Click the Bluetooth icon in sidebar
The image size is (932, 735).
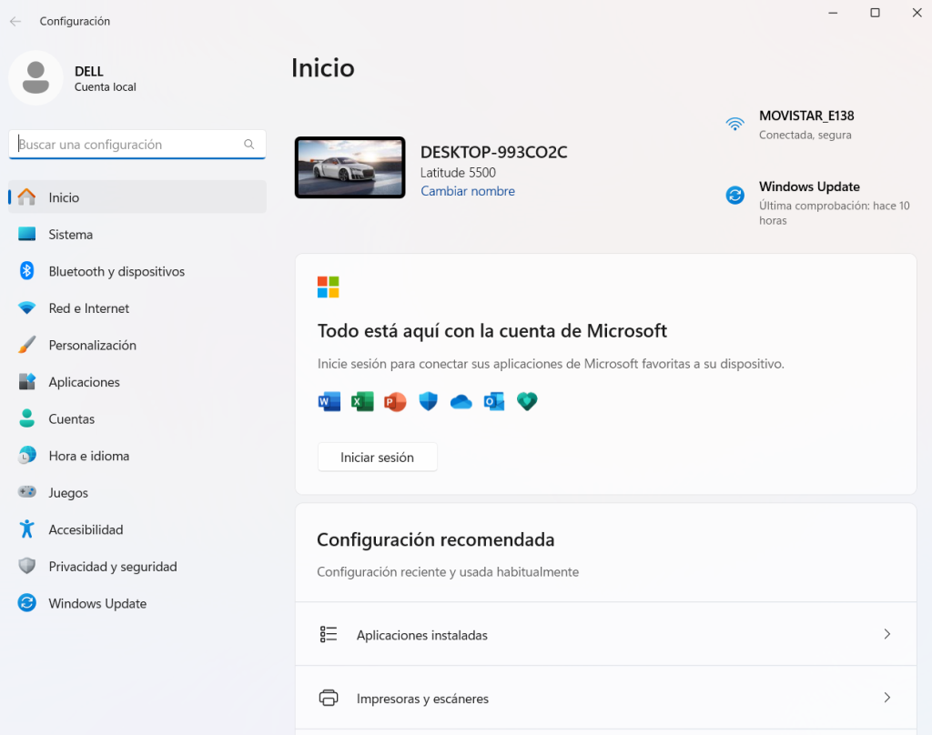[26, 271]
